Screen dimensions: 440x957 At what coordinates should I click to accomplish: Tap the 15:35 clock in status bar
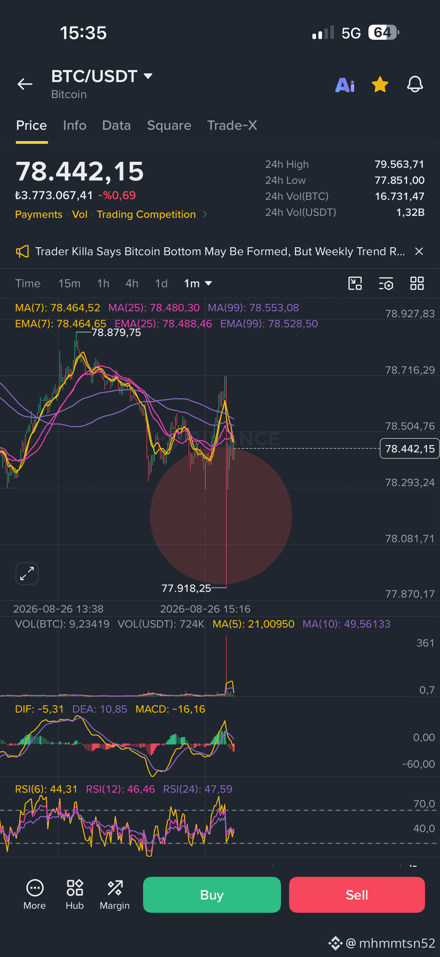[x=83, y=33]
